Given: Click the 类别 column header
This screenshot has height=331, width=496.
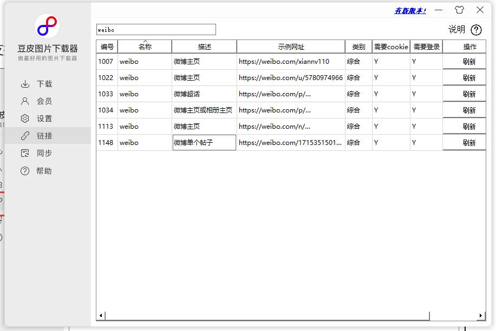Looking at the screenshot, I should pos(358,47).
